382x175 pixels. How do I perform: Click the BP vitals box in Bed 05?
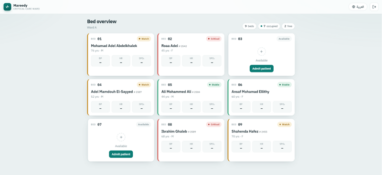pos(171,107)
